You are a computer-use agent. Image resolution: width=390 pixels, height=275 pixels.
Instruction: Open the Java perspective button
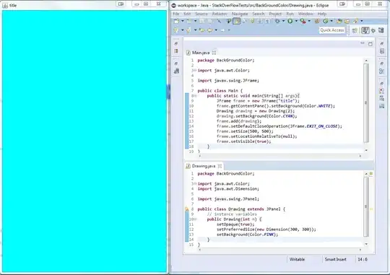(x=365, y=30)
